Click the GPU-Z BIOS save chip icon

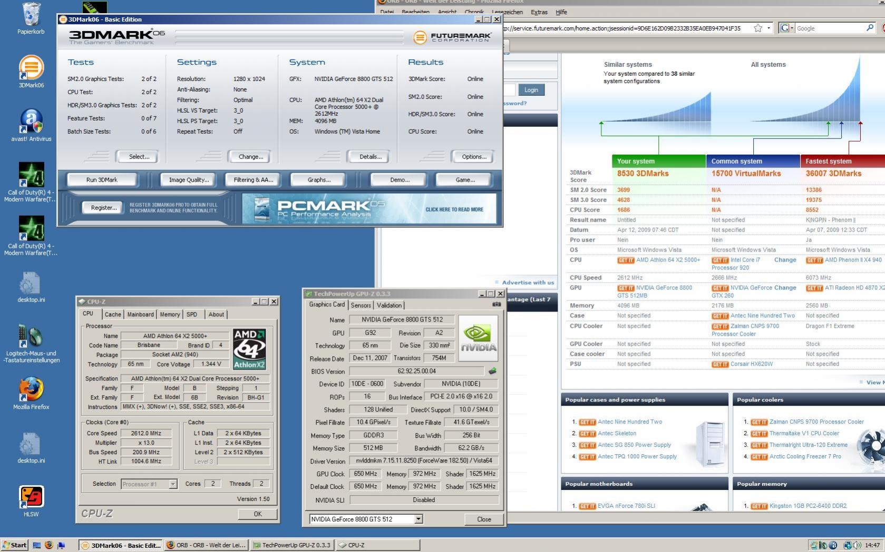[492, 371]
